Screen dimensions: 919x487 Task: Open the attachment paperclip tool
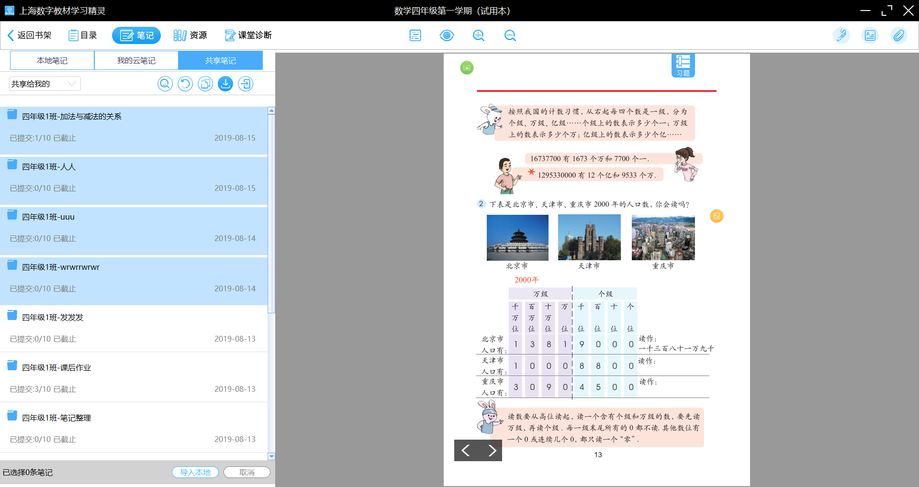[898, 35]
